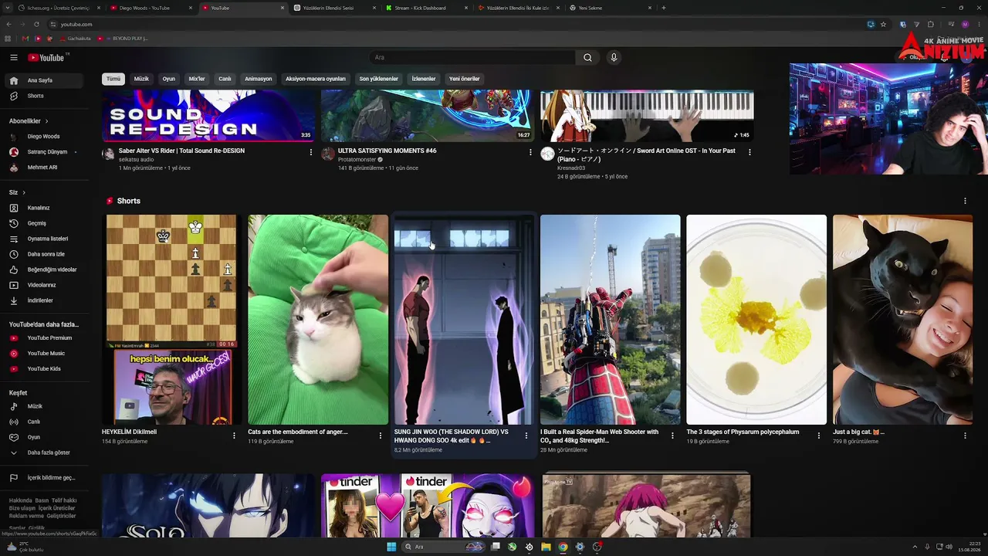988x556 pixels.
Task: Switch to Yüzüklerin Efendisi Serisi browser tab
Action: tap(333, 8)
